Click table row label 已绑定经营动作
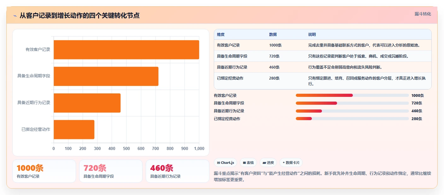 point(230,78)
